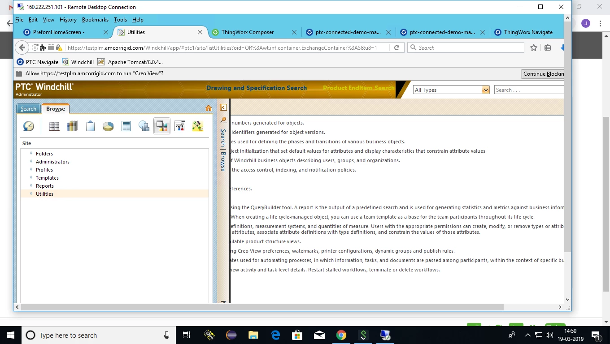Launch Microsoft Edge from the taskbar
This screenshot has height=344, width=610.
[x=275, y=335]
